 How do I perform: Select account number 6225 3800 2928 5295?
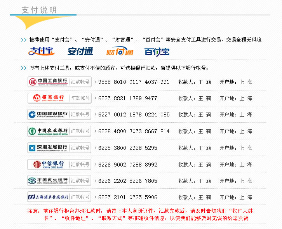[x=128, y=148]
